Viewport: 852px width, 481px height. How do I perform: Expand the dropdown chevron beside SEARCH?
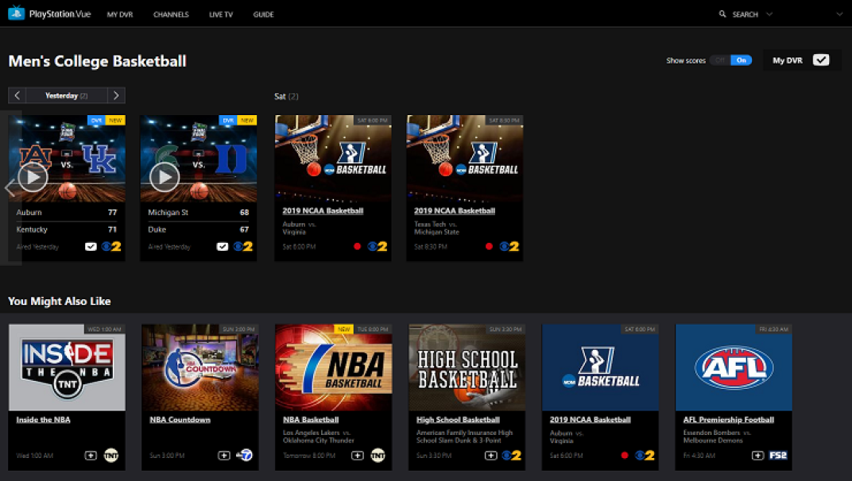pos(769,14)
